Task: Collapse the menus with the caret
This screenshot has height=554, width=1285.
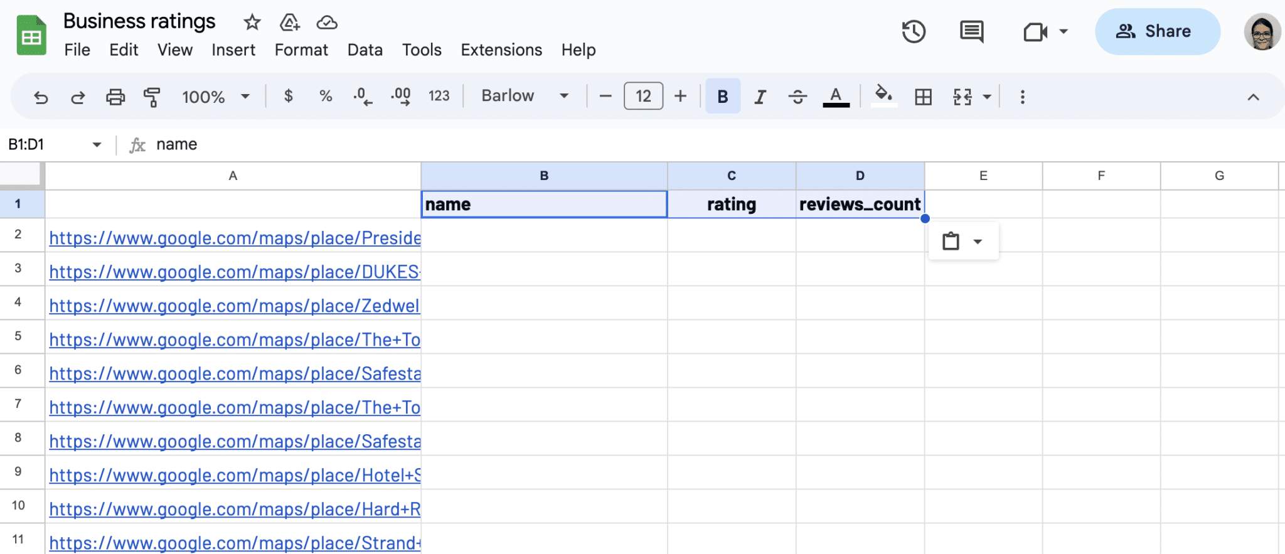Action: [x=1253, y=97]
